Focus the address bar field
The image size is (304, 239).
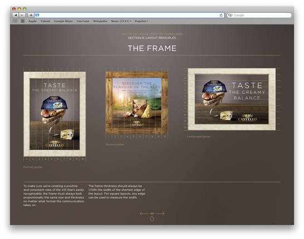coord(129,15)
